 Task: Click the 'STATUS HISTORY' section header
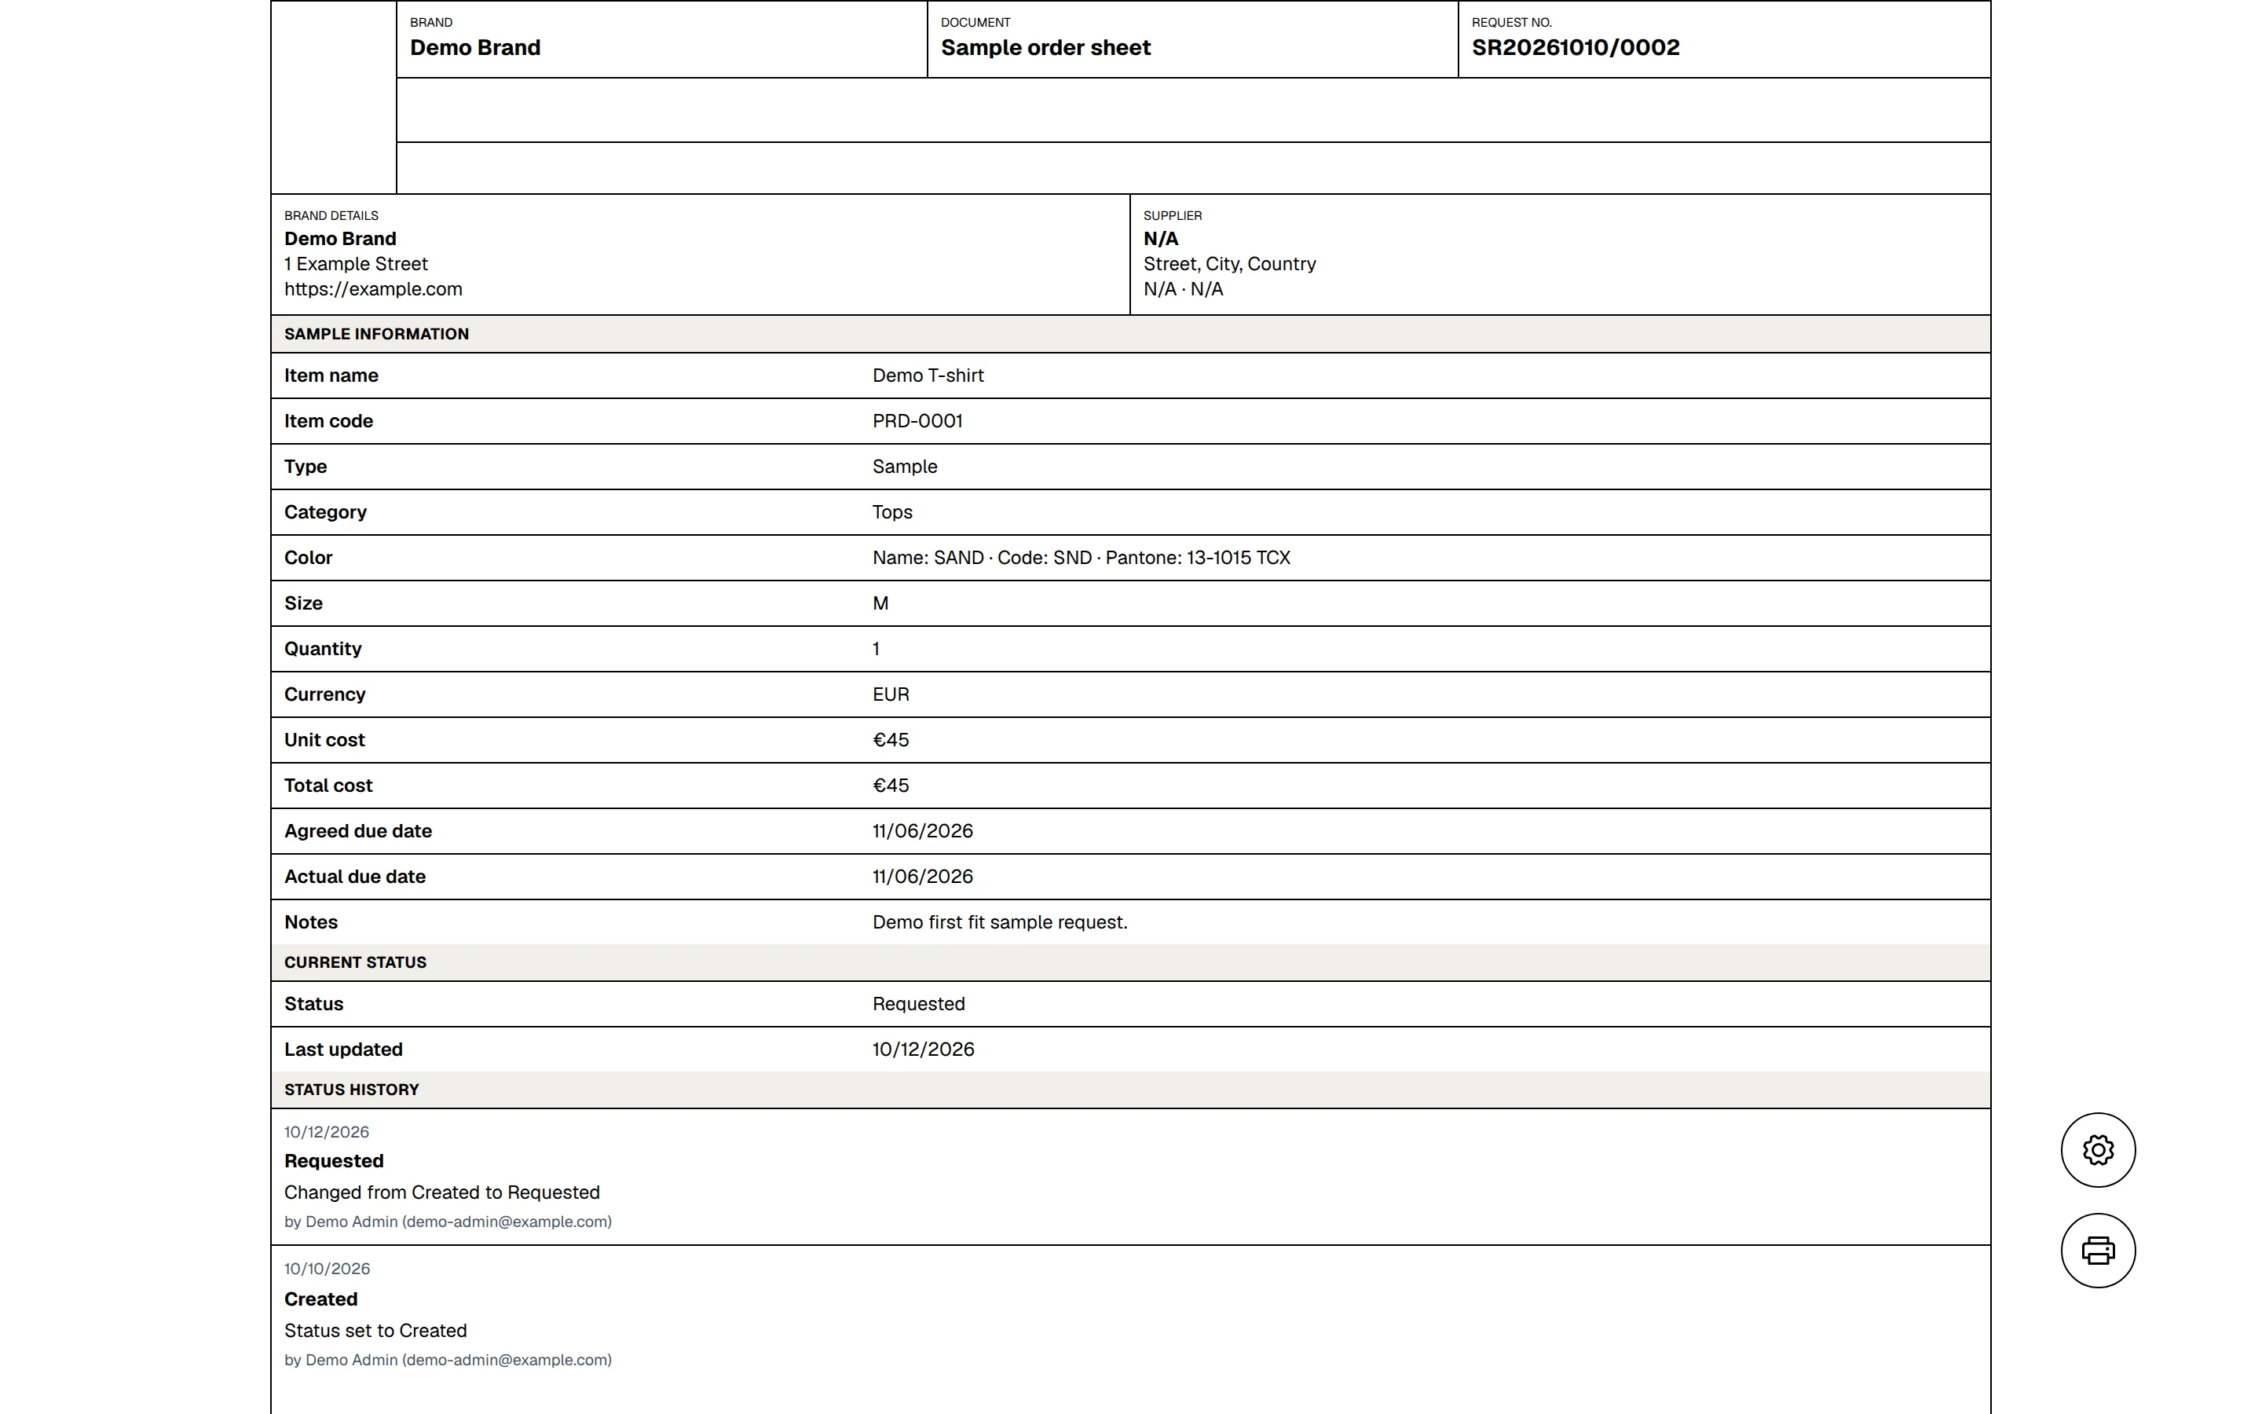coord(350,1090)
